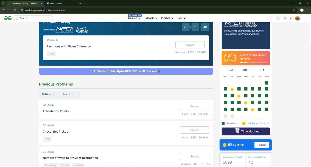
Task: Expand the Courses dropdown menu
Action: 134,18
